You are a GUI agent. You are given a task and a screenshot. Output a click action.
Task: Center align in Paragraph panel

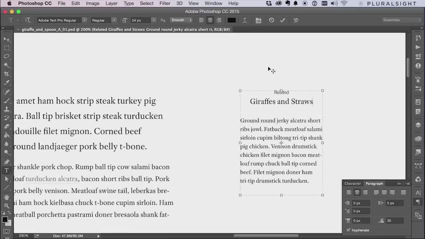coord(357,192)
